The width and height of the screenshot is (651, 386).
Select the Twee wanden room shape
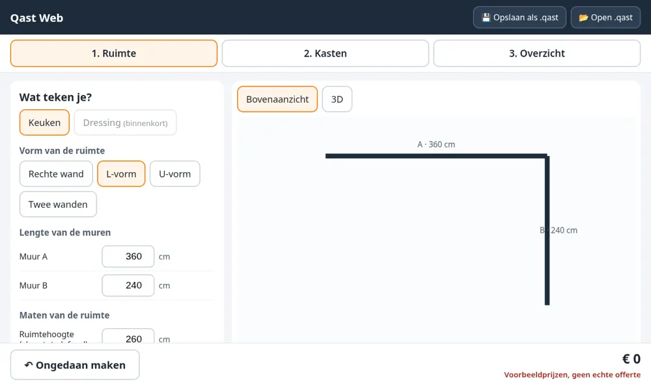pos(58,205)
